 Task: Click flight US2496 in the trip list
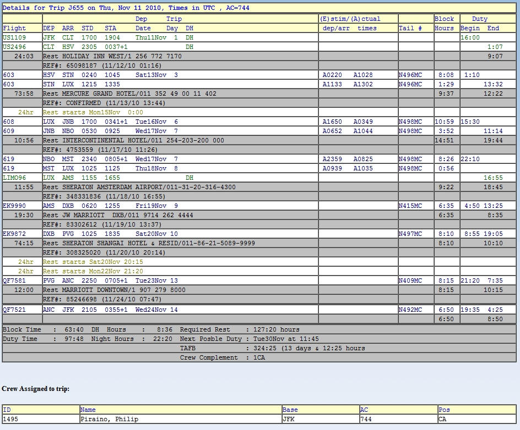[14, 47]
